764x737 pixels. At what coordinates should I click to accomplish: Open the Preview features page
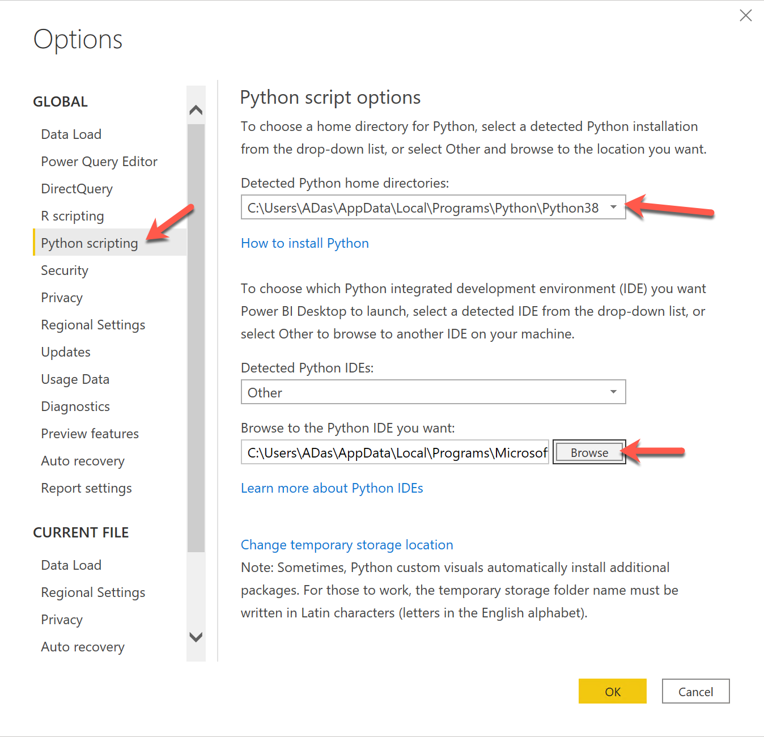point(90,433)
